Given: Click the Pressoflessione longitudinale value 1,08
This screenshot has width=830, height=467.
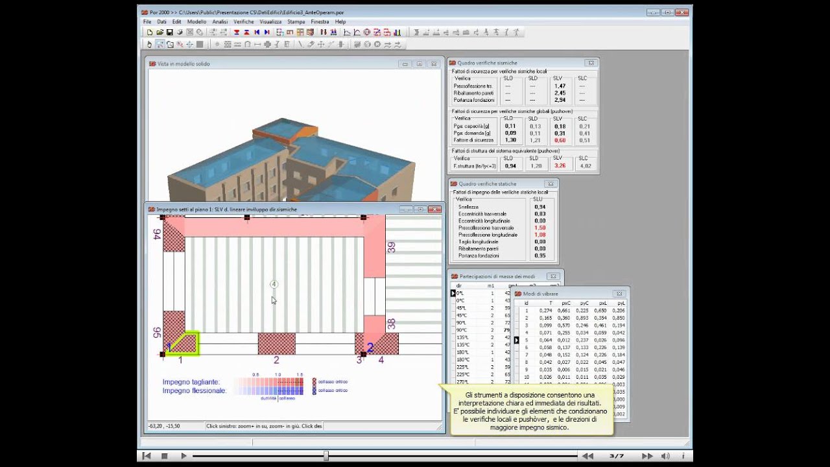Looking at the screenshot, I should pos(539,235).
